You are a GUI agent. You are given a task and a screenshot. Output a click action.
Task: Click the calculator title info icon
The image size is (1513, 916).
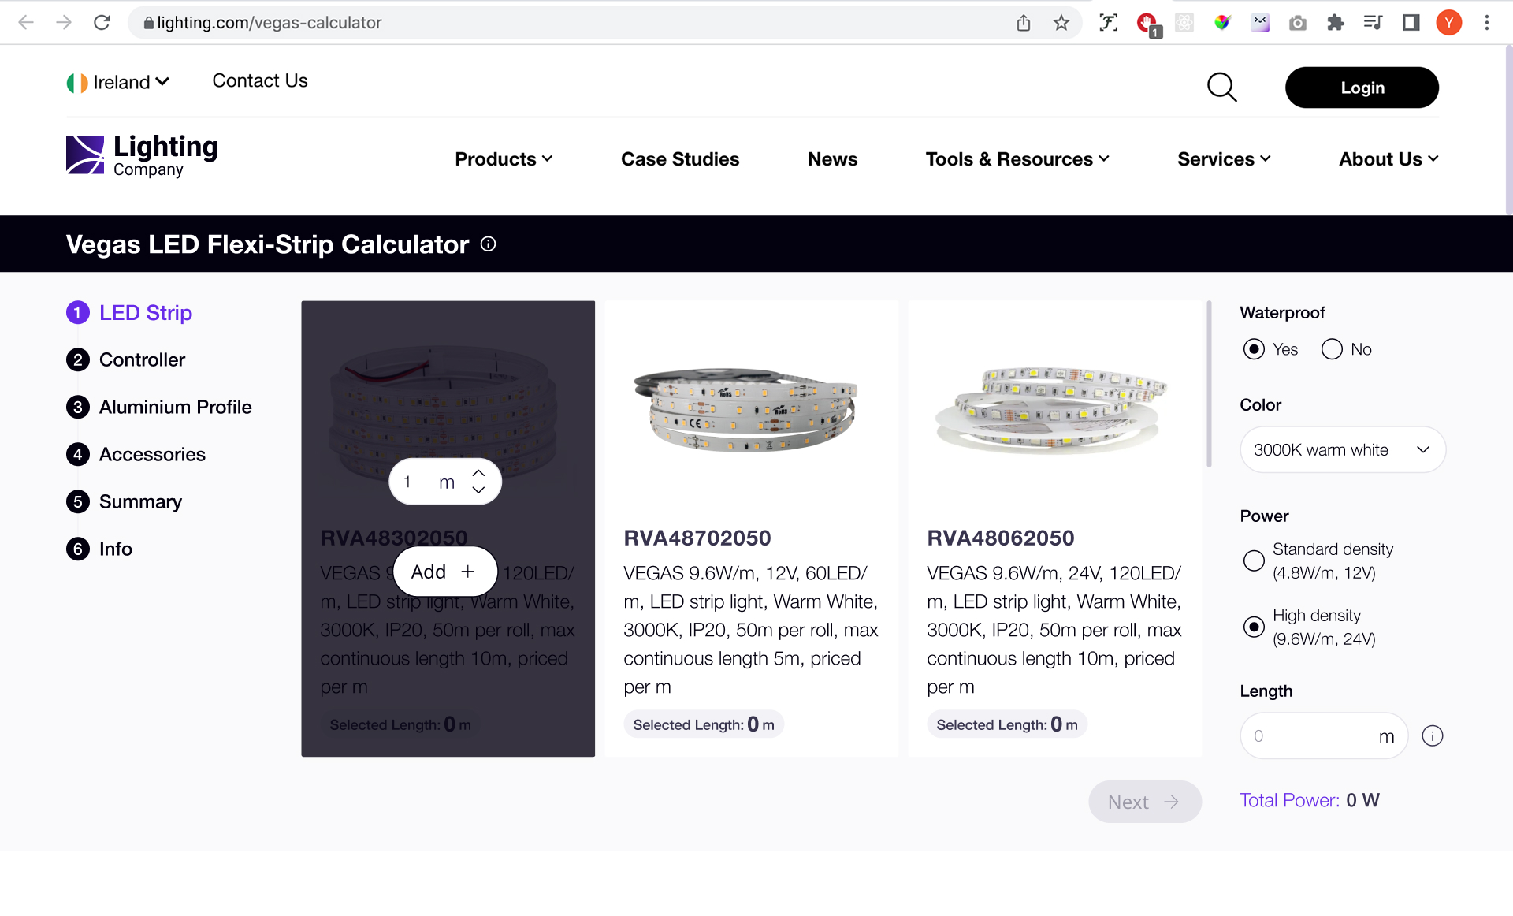pyautogui.click(x=489, y=244)
